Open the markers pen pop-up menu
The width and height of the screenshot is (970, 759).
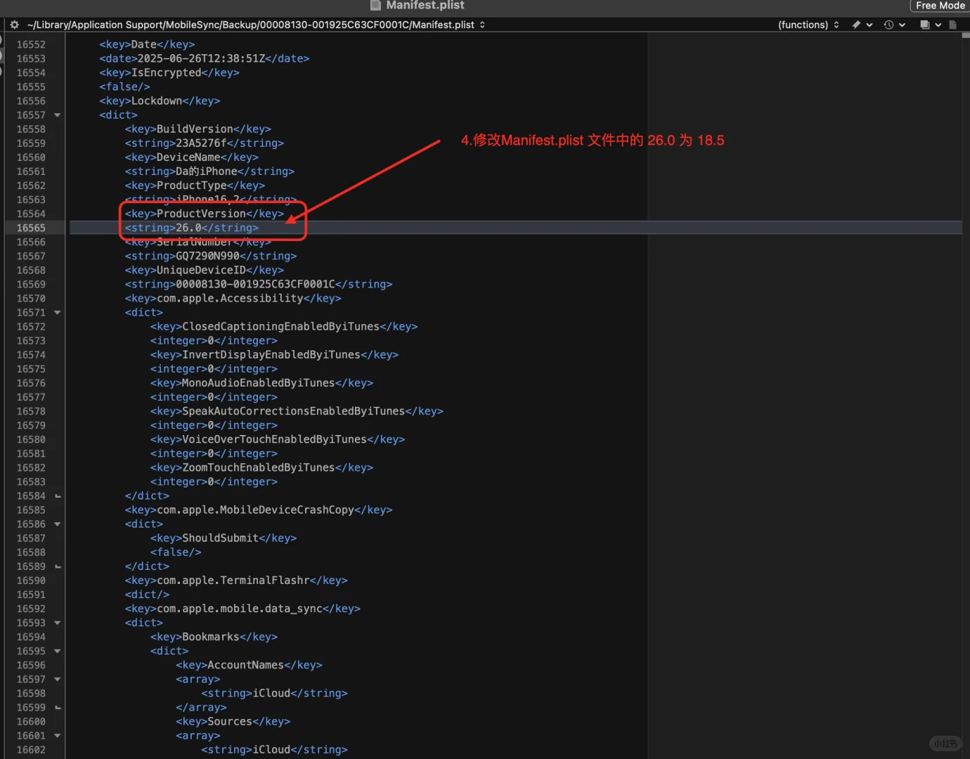(x=862, y=25)
